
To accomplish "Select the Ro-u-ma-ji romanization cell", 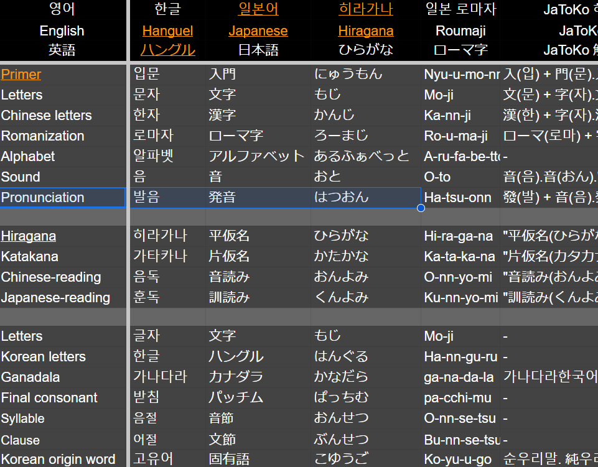I will pyautogui.click(x=456, y=136).
